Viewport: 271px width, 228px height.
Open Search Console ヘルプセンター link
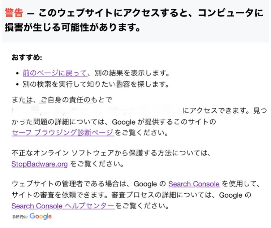(x=63, y=206)
